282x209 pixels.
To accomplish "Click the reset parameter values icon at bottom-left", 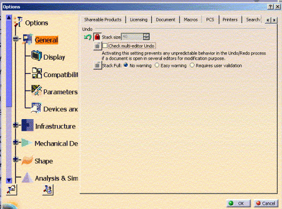I will (x=11, y=190).
